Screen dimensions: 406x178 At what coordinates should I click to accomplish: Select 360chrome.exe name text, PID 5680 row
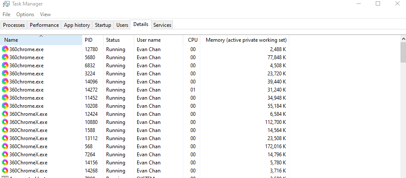[26, 57]
